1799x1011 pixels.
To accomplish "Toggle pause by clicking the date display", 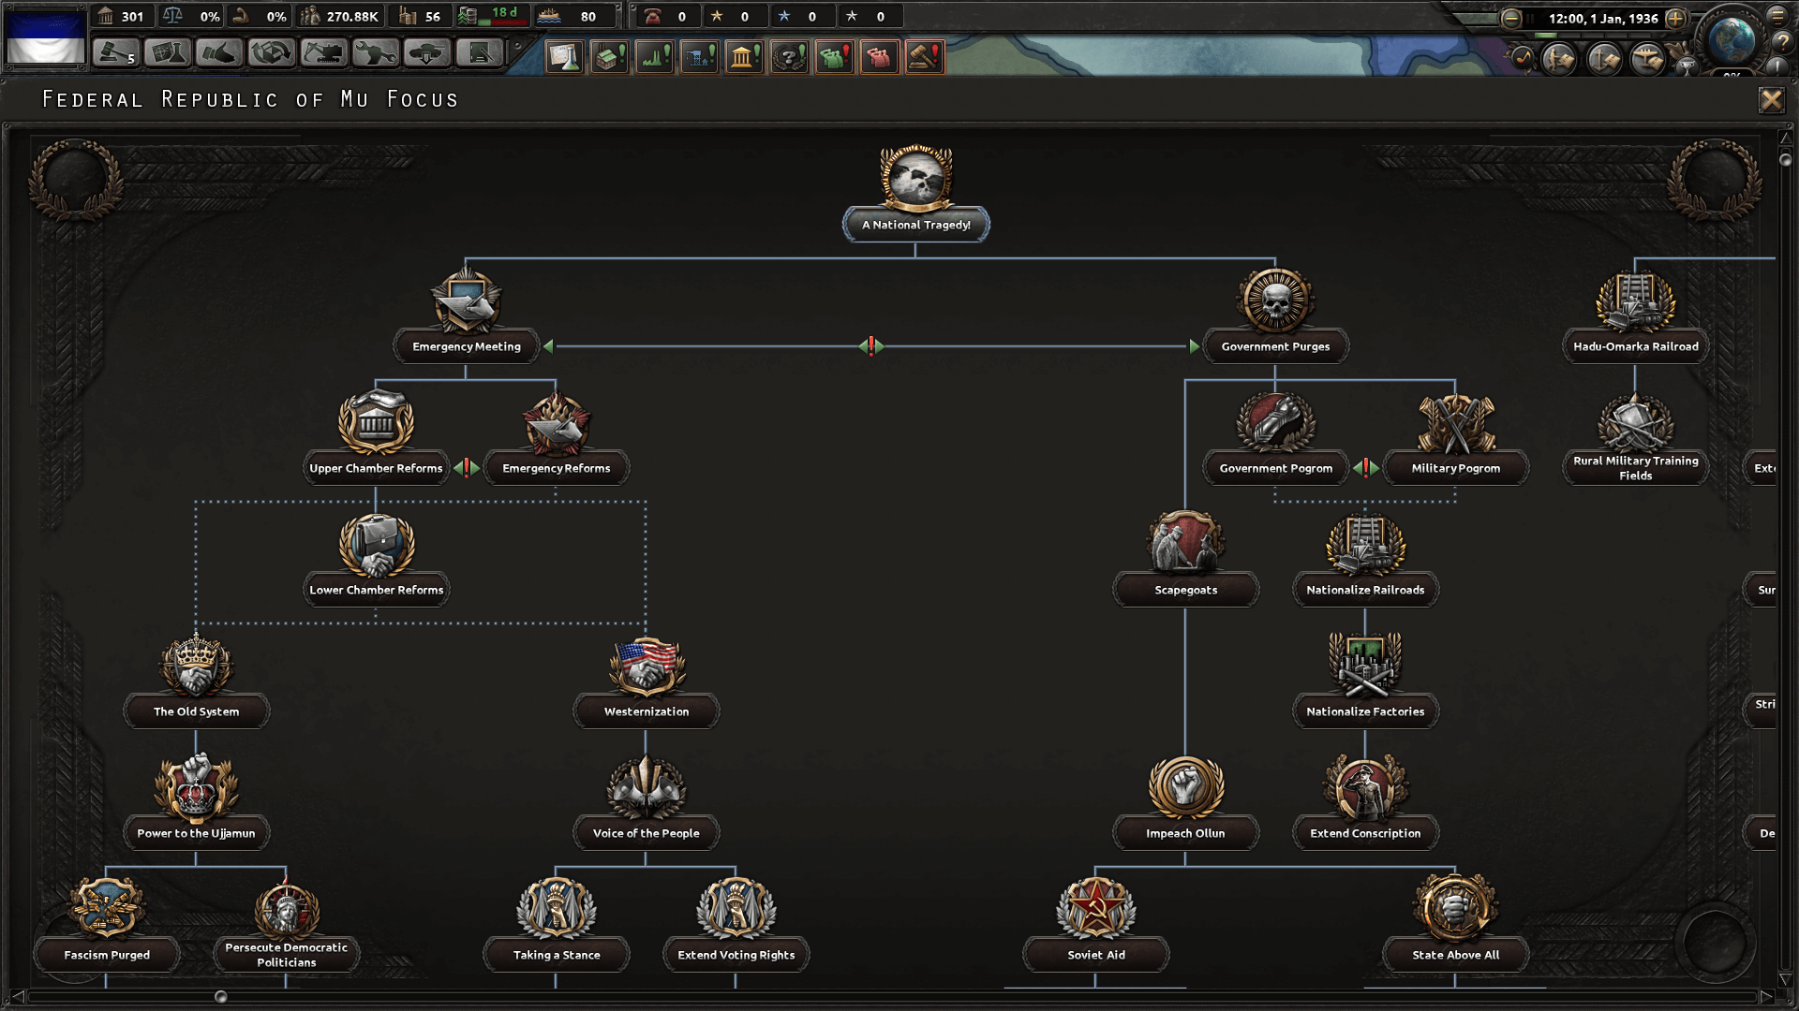I will tap(1602, 18).
